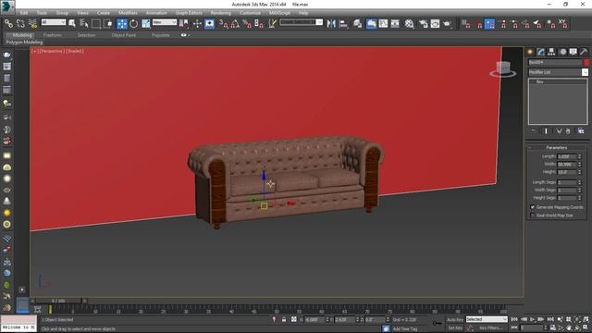592x333 pixels.
Task: Open the Schematic View
Action: coord(395,24)
